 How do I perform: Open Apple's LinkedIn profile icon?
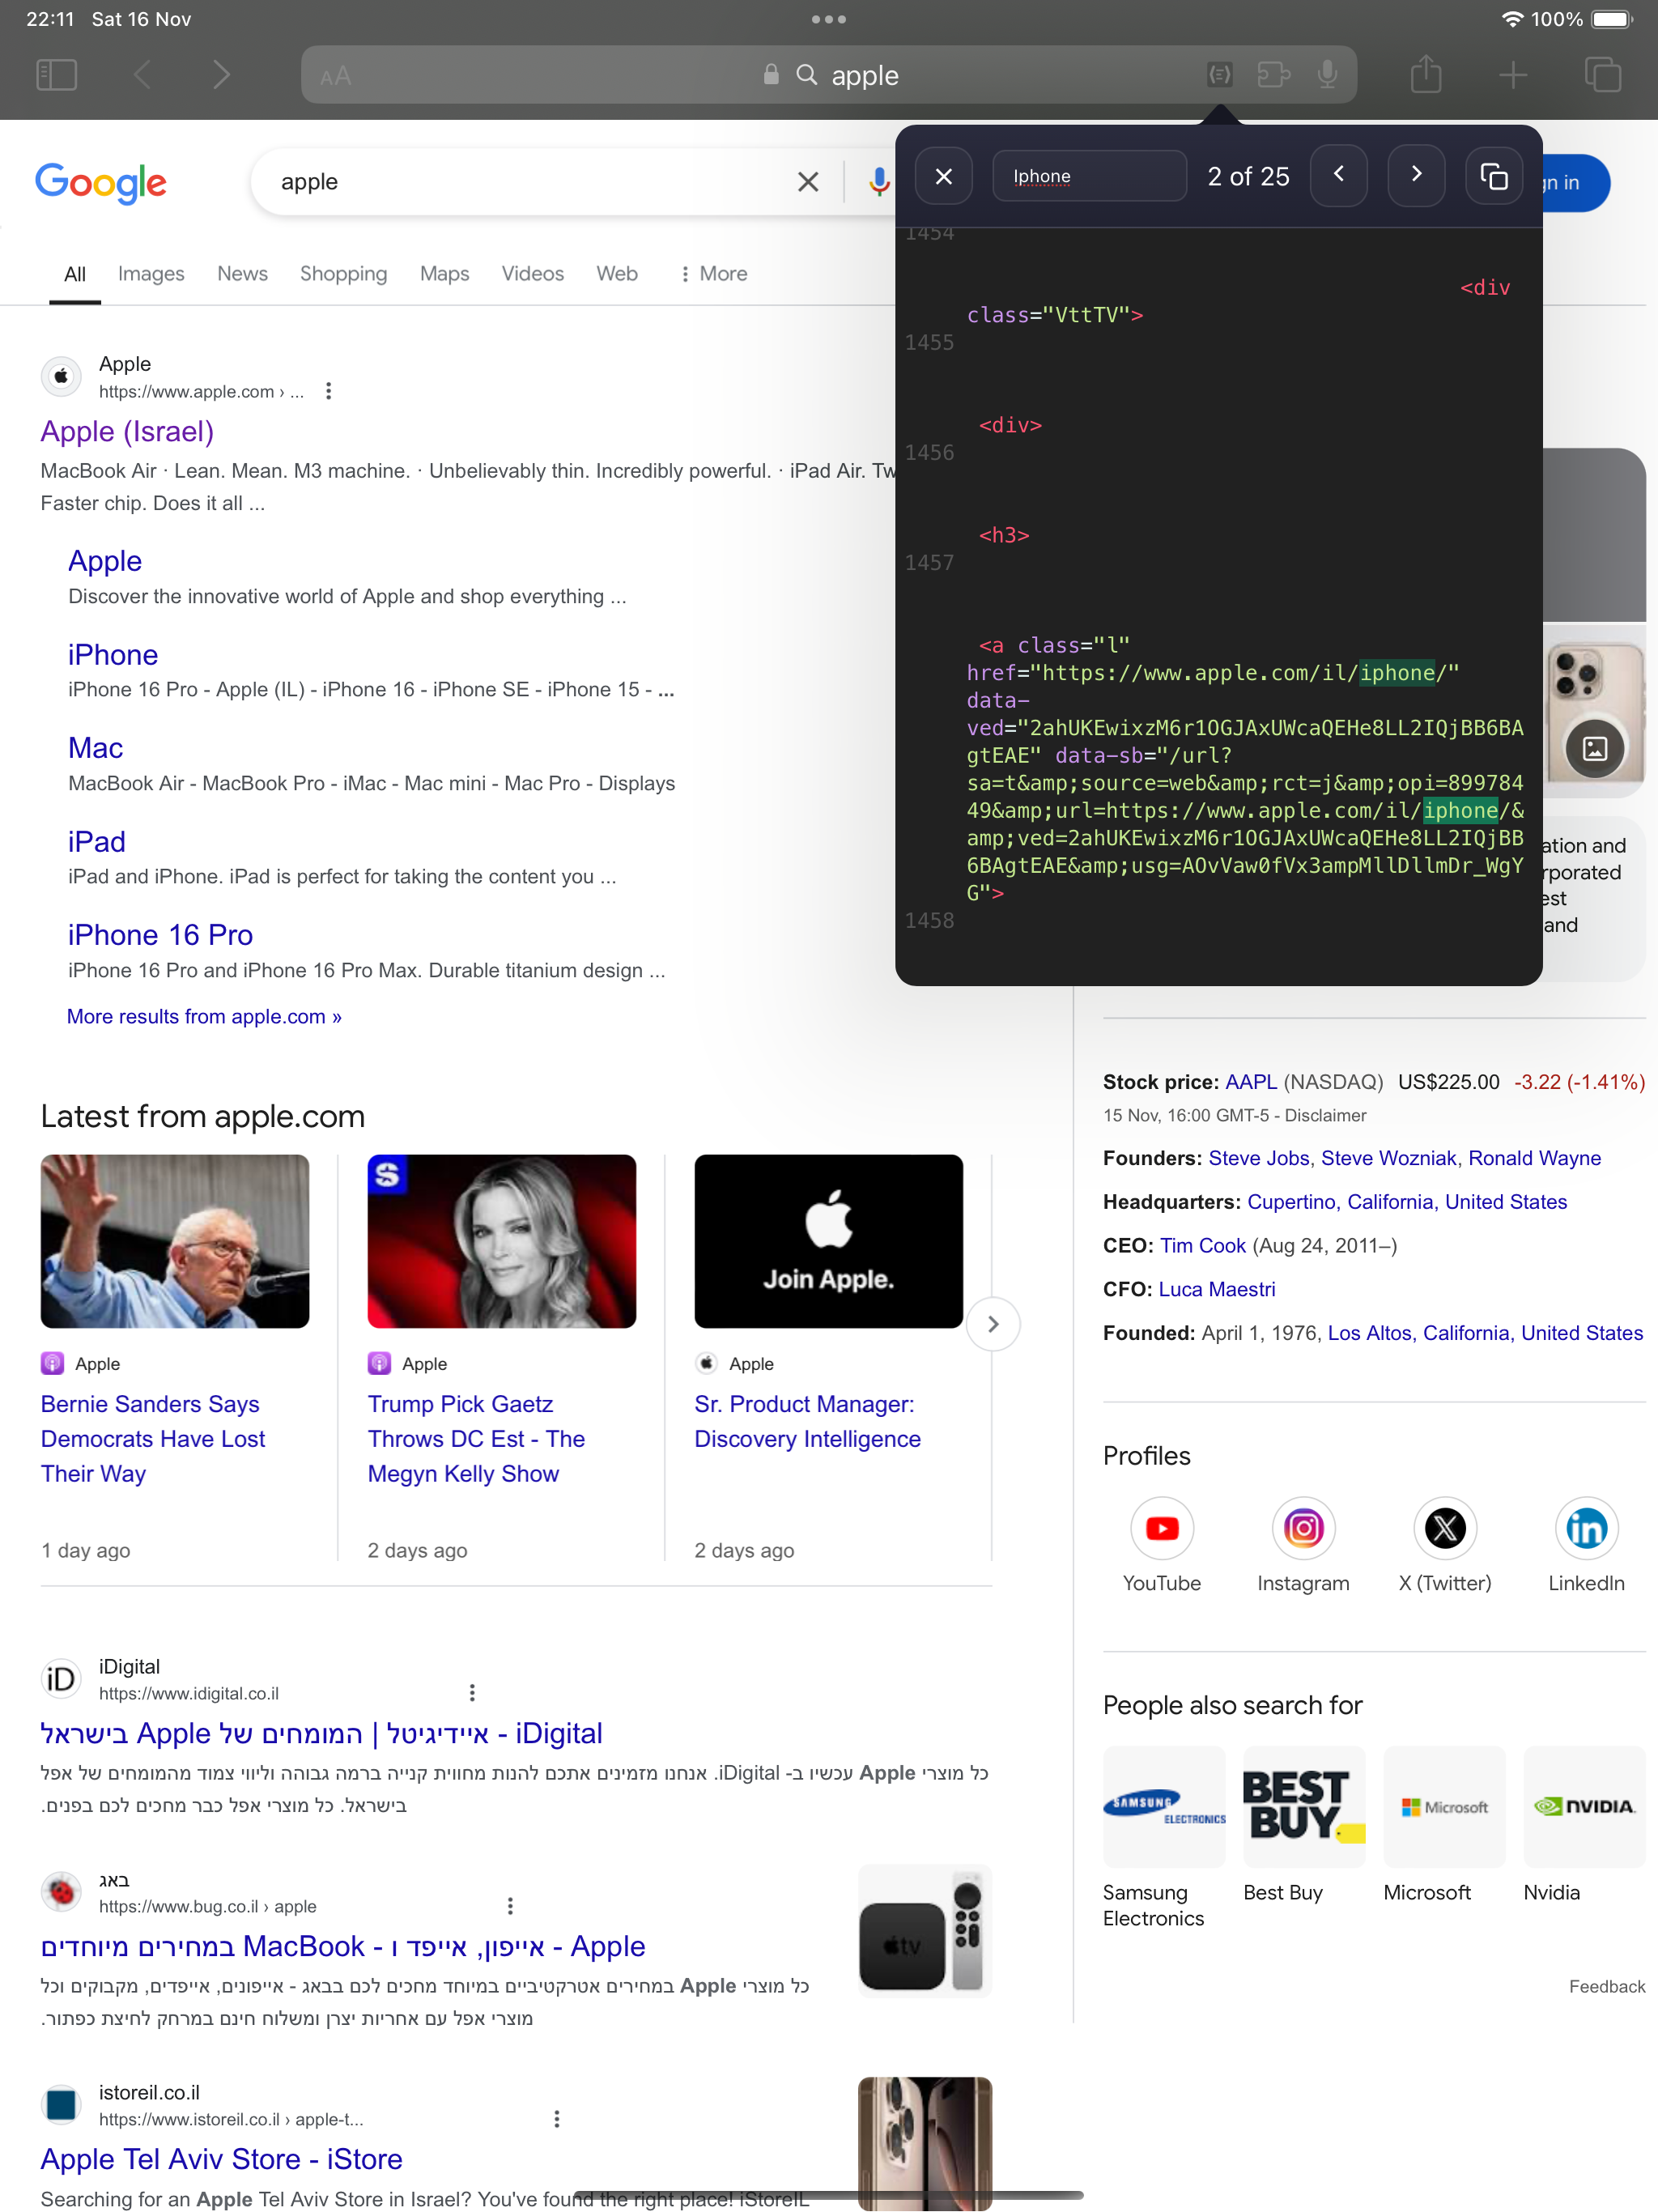1586,1528
